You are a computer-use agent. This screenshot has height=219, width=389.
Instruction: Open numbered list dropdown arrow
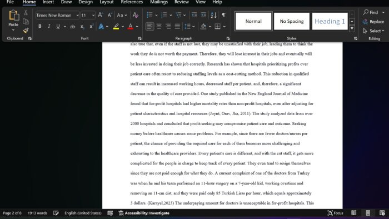[x=171, y=16]
